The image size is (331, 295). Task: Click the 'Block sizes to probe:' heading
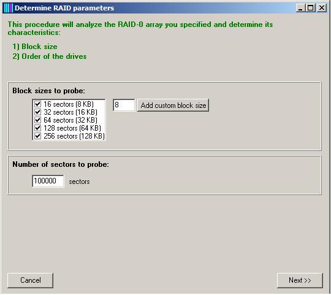tap(48, 91)
